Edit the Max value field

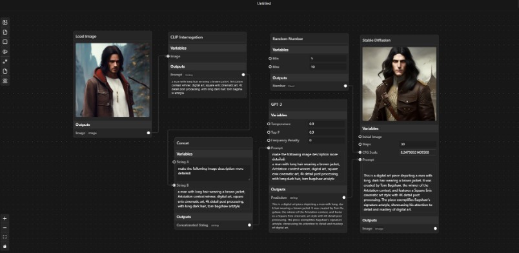(328, 66)
